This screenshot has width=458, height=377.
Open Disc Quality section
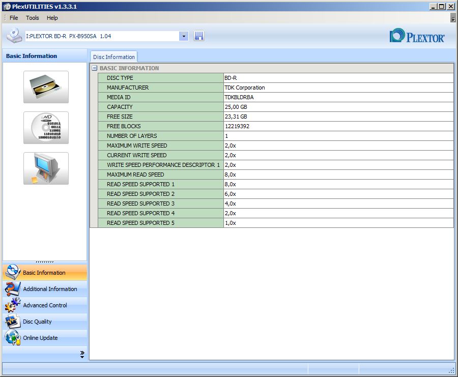point(45,322)
